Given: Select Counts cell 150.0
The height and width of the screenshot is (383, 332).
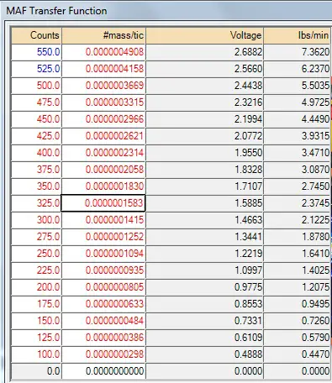Looking at the screenshot, I should pyautogui.click(x=36, y=321).
